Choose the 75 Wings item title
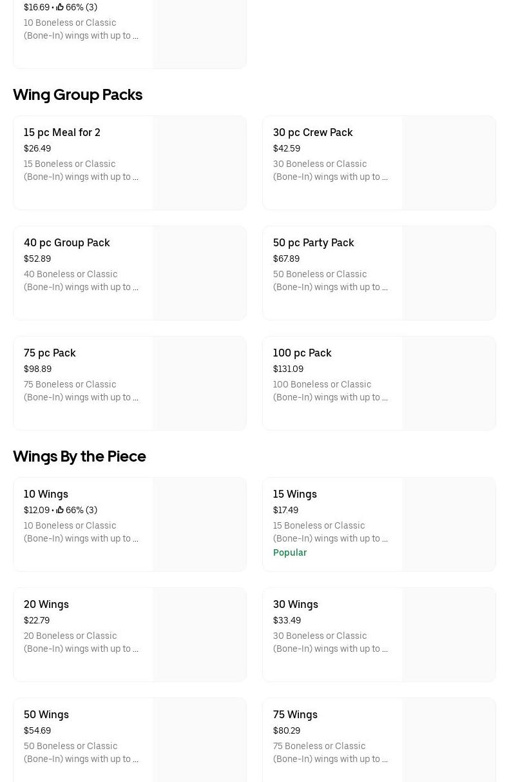Image resolution: width=518 pixels, height=782 pixels. pos(295,714)
